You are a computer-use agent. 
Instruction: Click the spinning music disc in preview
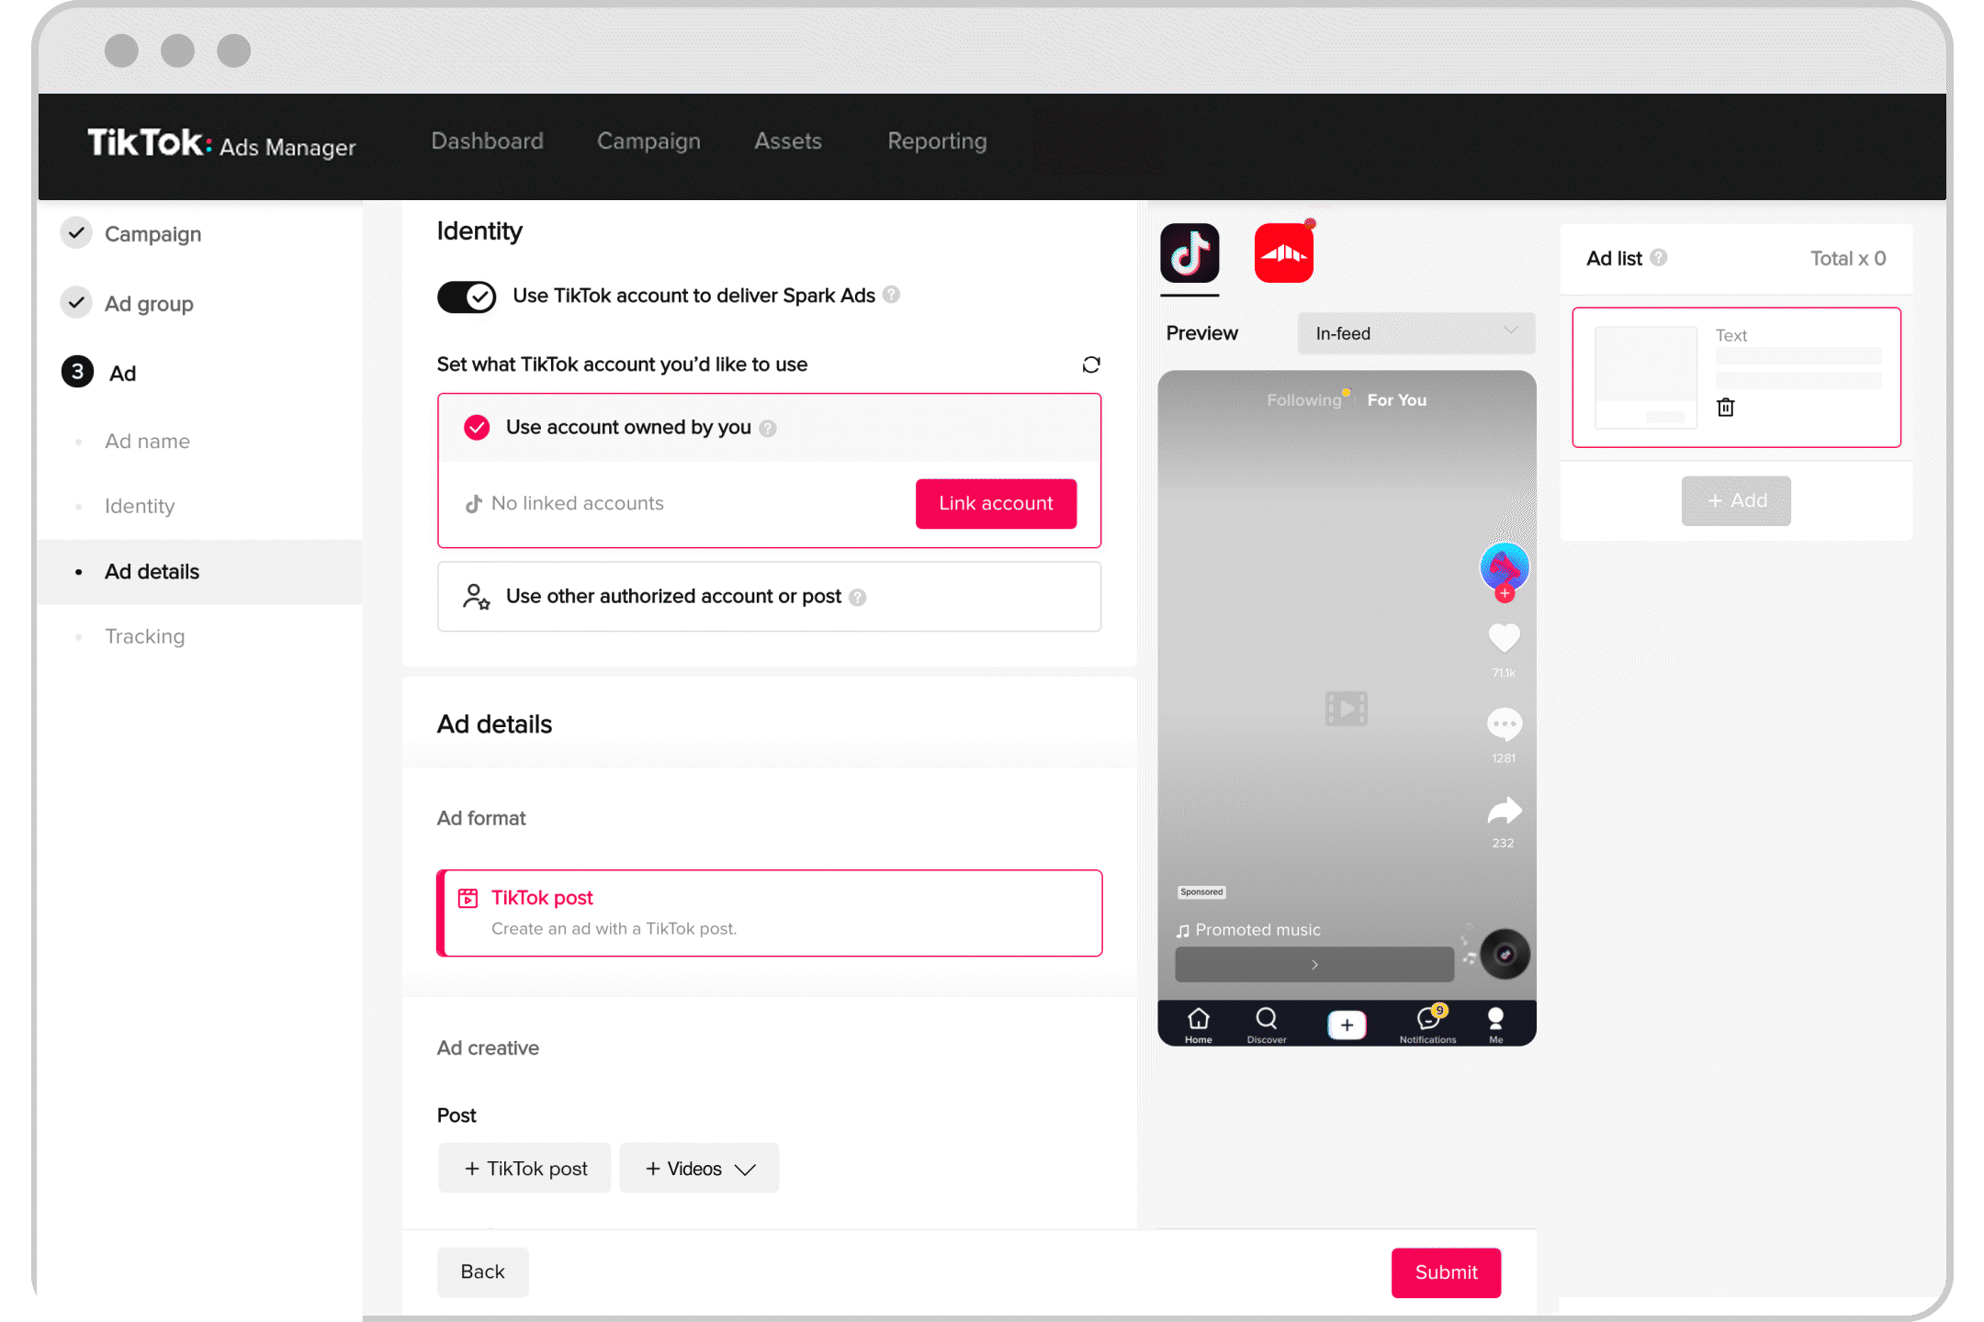(1504, 953)
